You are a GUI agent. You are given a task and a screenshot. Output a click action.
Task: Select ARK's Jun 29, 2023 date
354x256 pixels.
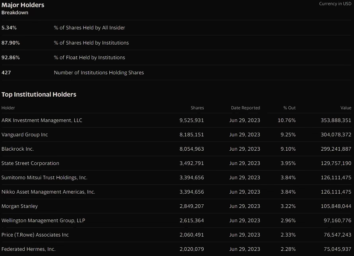coord(245,120)
